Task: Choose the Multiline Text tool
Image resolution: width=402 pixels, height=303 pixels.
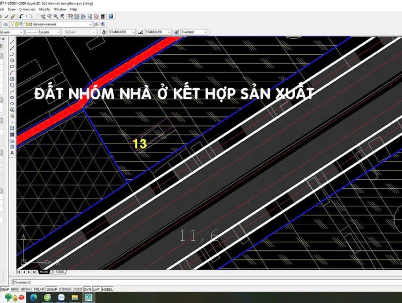Action: pyautogui.click(x=12, y=153)
